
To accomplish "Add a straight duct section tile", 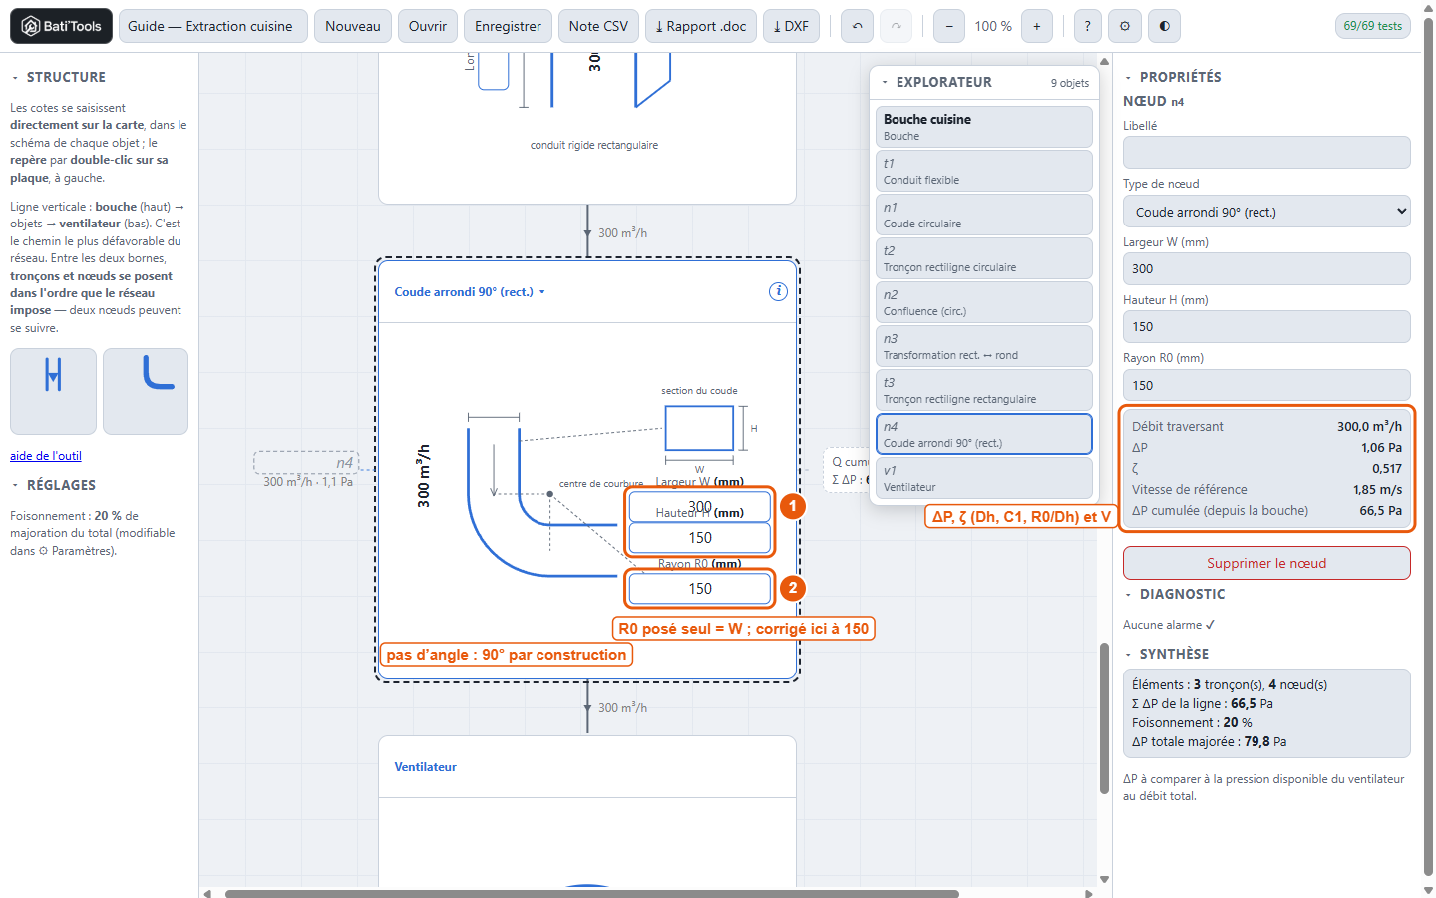I will [x=53, y=391].
